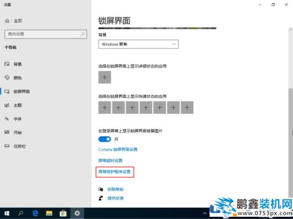Add app for detailed status on lock screen
Screen dimensions: 293x219
[105, 77]
